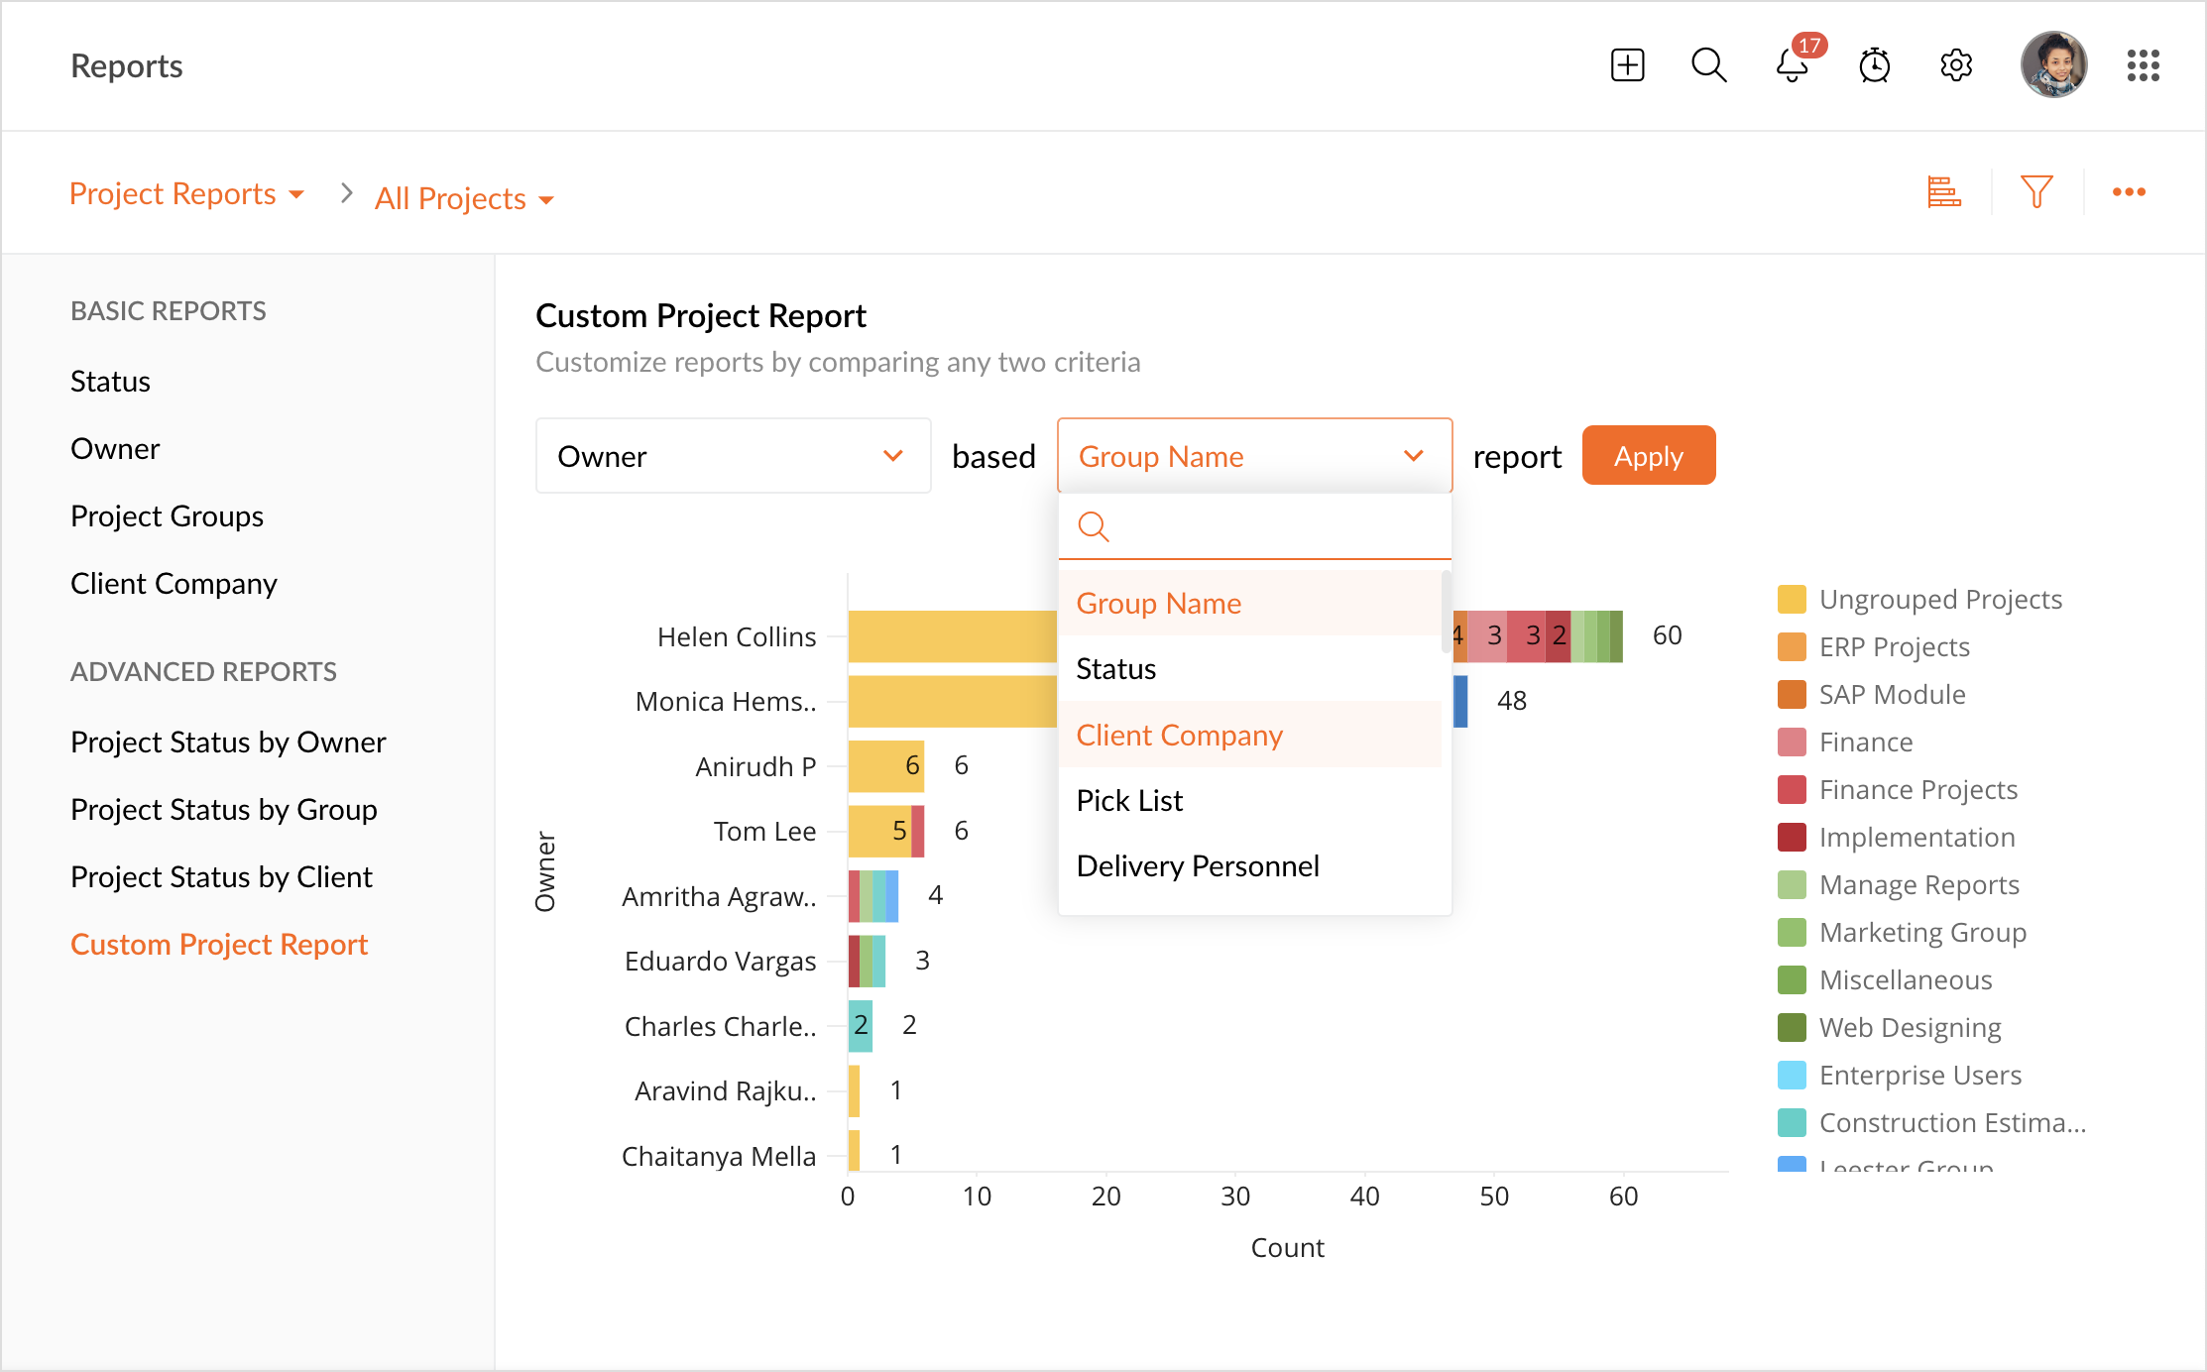Open the search magnifier in header
This screenshot has height=1372, width=2207.
[1708, 65]
